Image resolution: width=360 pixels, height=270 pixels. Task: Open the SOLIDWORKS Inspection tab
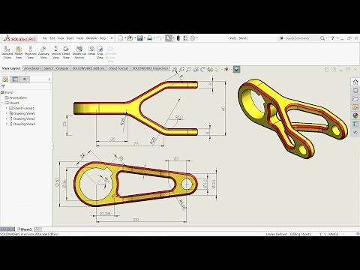150,68
